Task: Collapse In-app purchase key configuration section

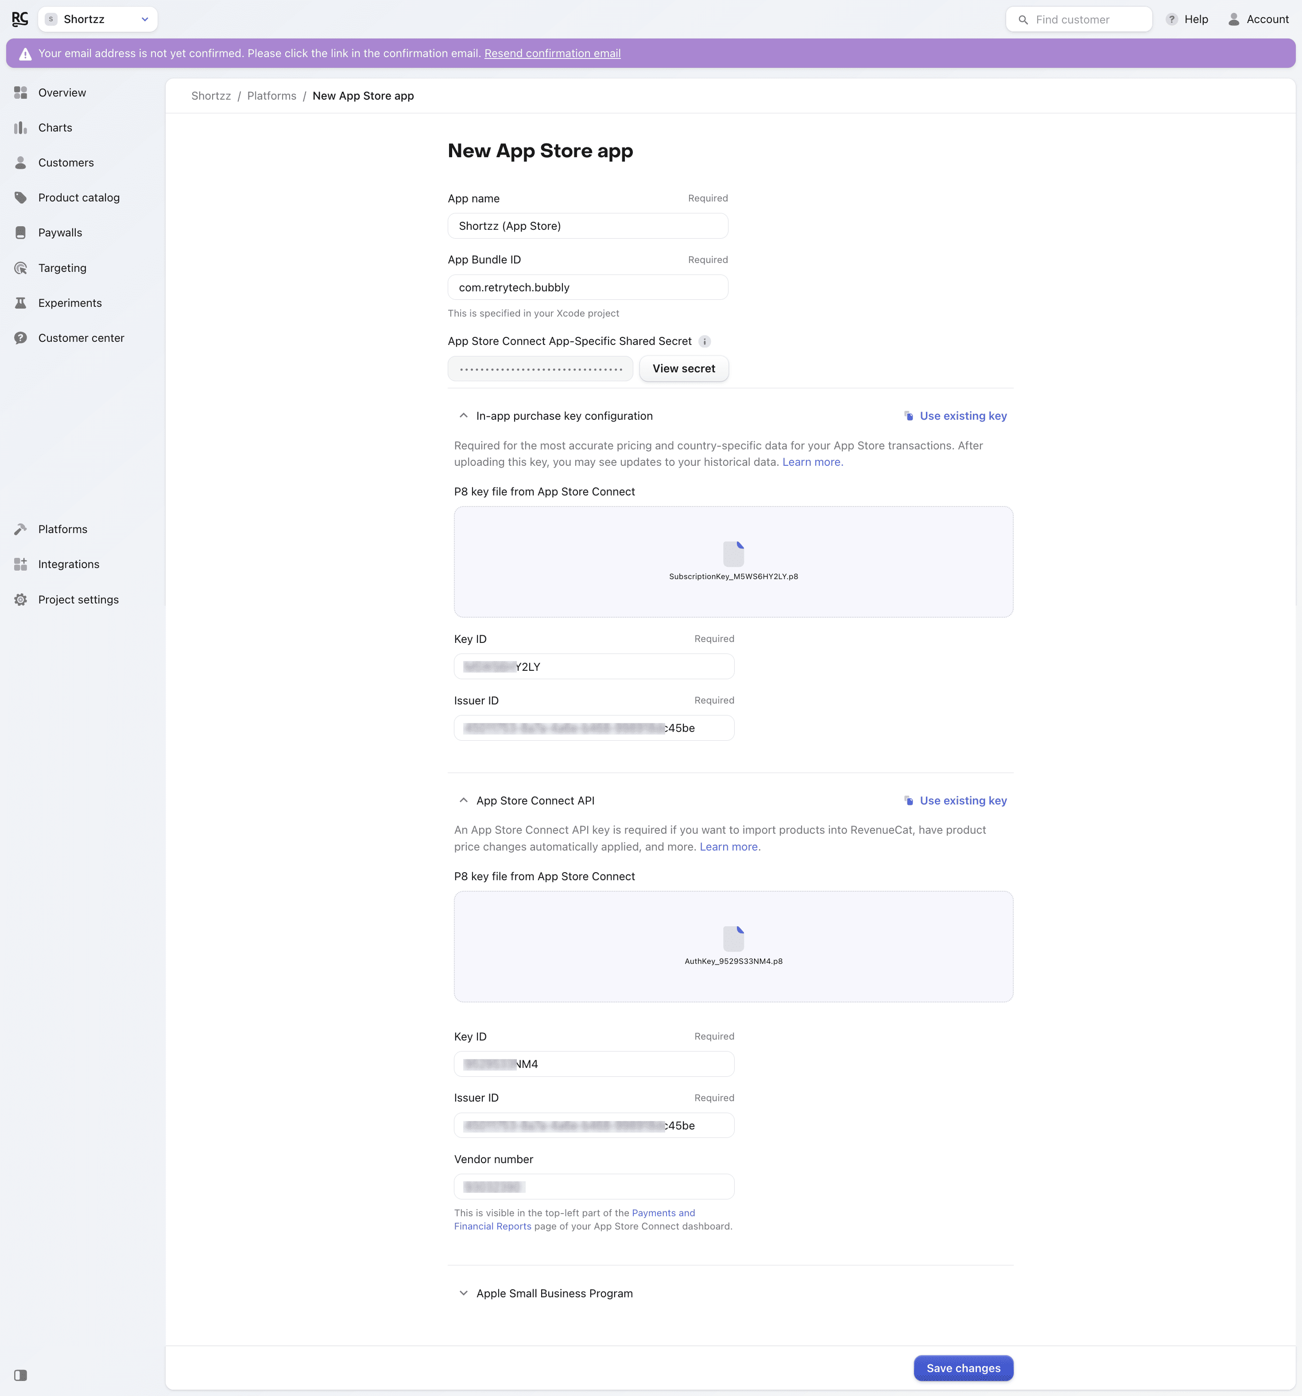Action: pyautogui.click(x=464, y=416)
